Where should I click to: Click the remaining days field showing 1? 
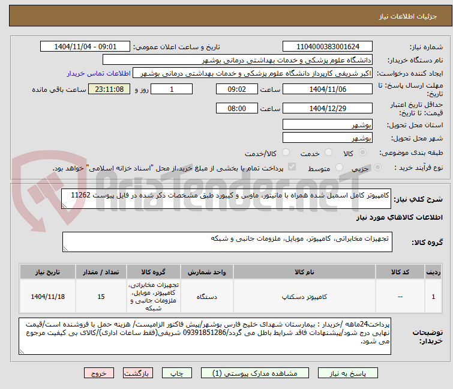click(172, 89)
